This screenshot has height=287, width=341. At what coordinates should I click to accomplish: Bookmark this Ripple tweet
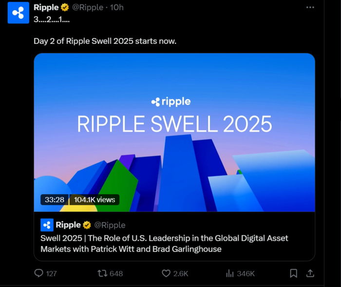(294, 273)
